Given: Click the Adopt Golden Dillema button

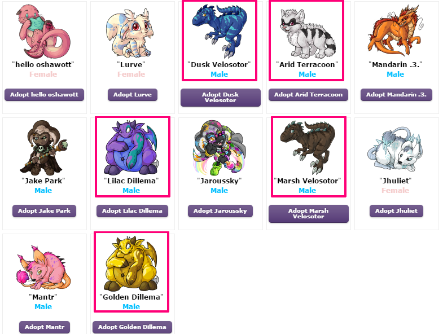Looking at the screenshot, I should coord(132,327).
